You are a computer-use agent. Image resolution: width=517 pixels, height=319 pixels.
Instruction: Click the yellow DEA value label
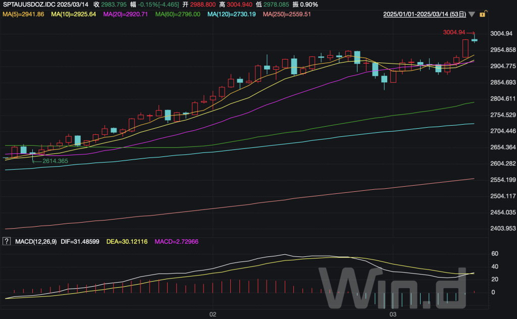tap(126, 242)
